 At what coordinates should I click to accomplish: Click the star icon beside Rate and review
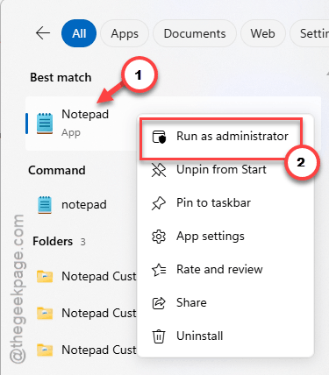159,270
